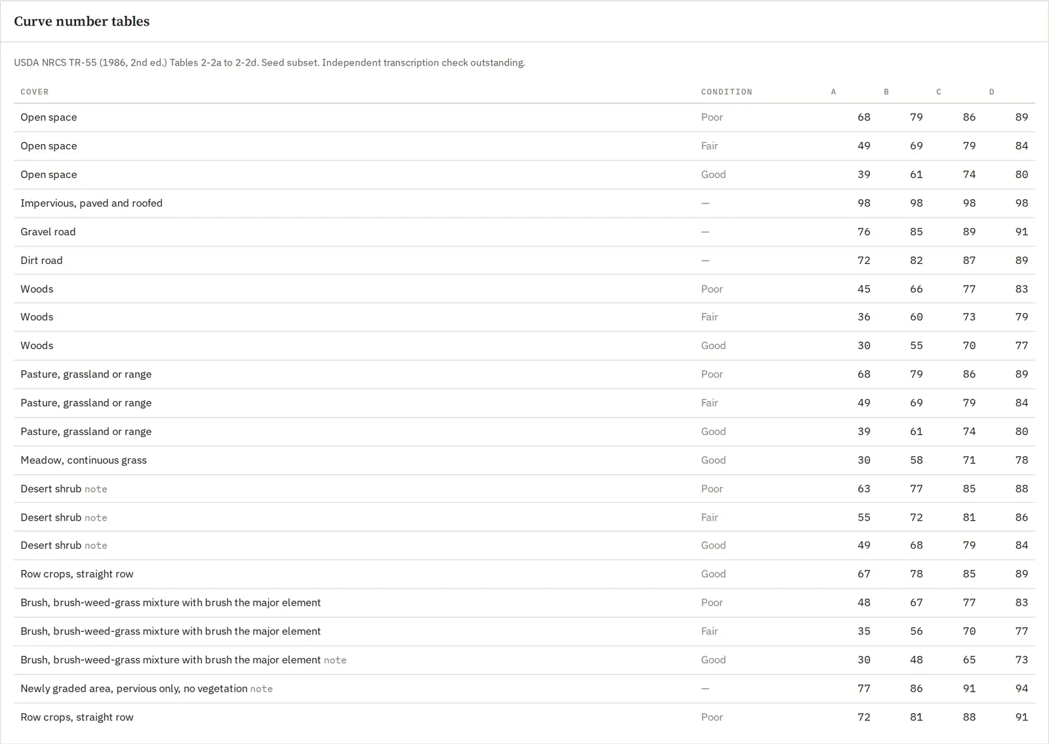This screenshot has width=1049, height=744.
Task: Select Meadow, continuous grass row
Action: coord(524,460)
